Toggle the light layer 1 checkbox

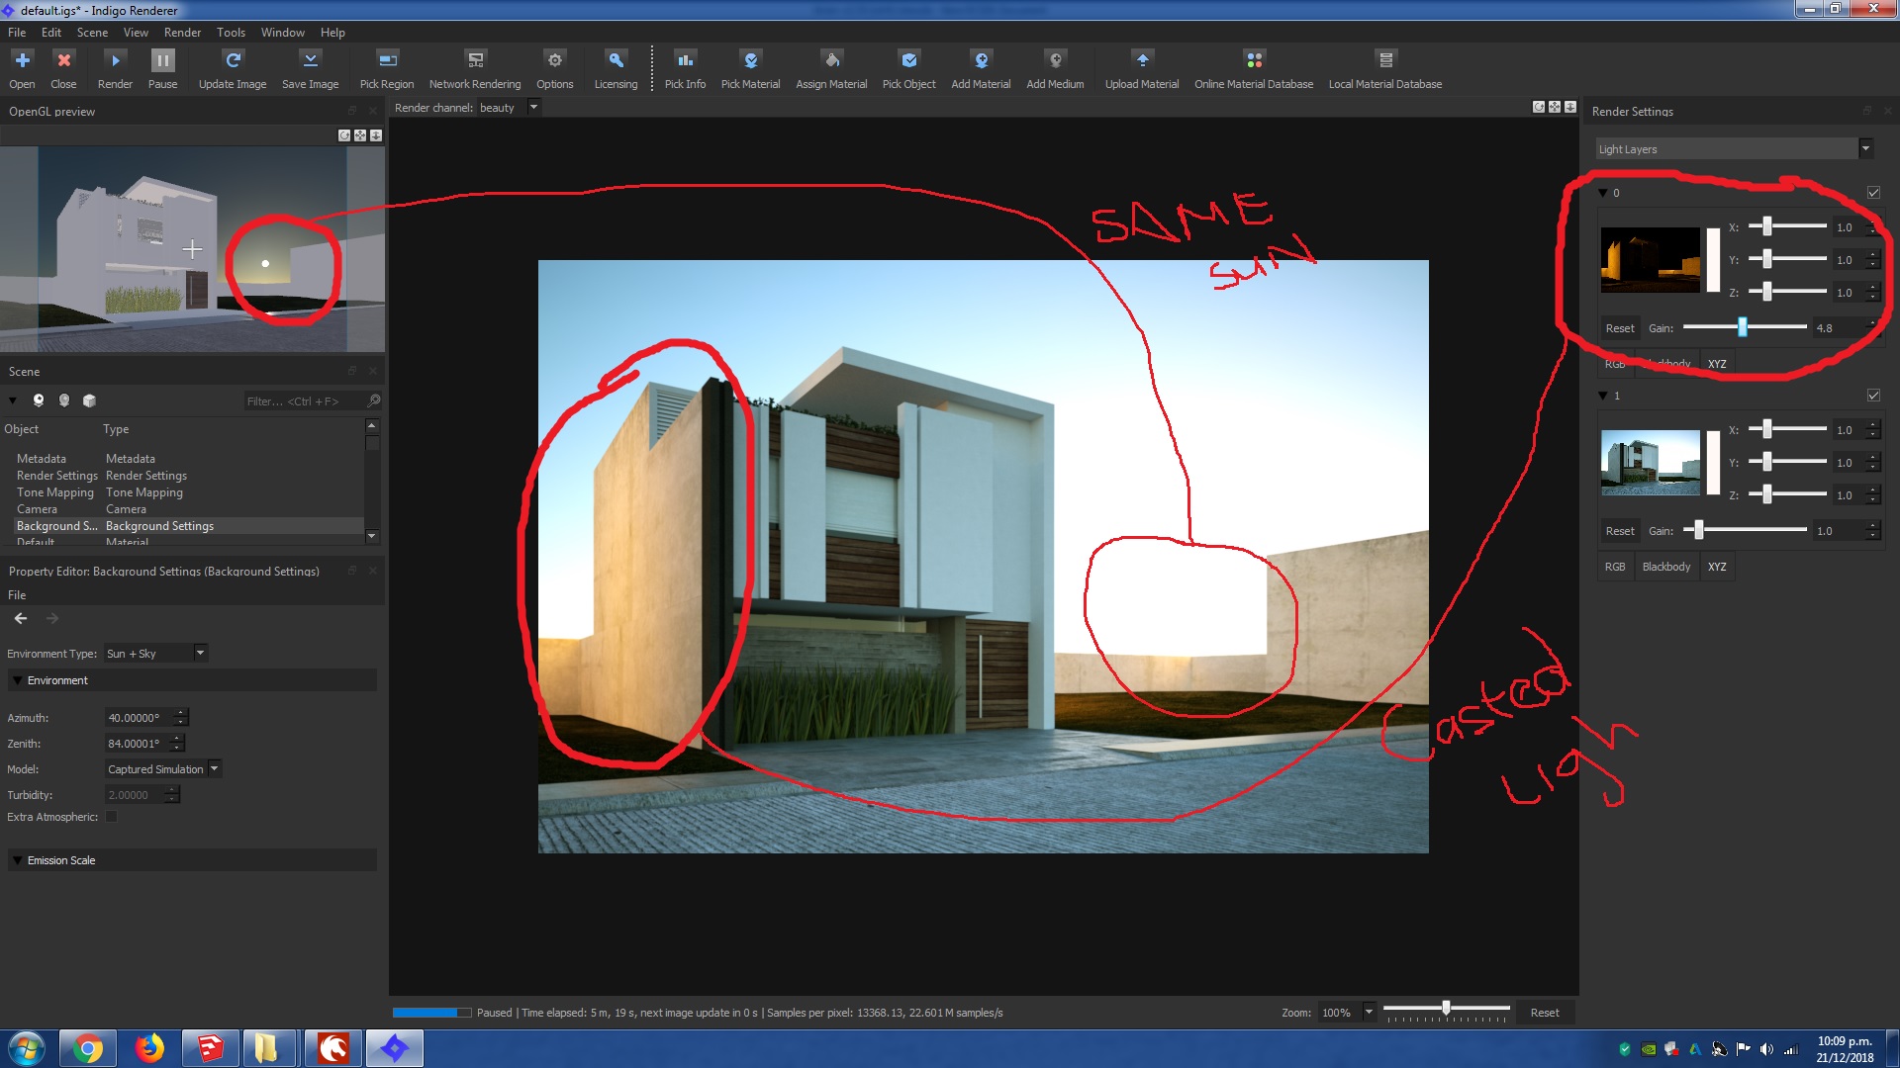[1873, 396]
